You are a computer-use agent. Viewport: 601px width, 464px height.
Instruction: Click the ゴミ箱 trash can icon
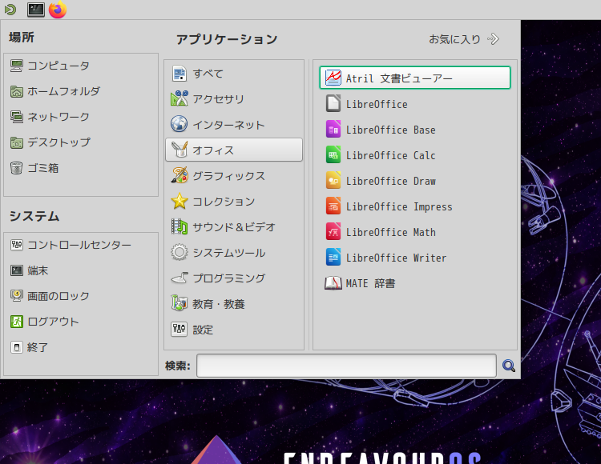pos(17,168)
